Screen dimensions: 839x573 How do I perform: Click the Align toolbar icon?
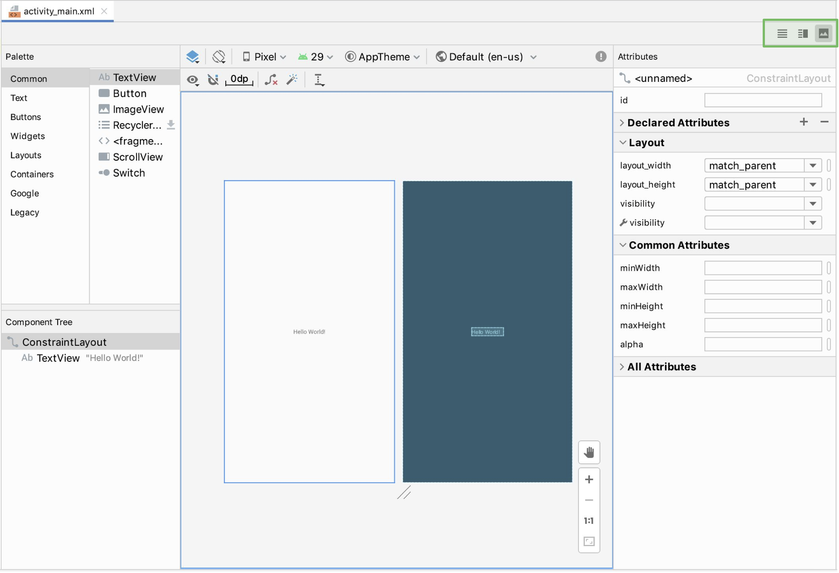tap(319, 79)
